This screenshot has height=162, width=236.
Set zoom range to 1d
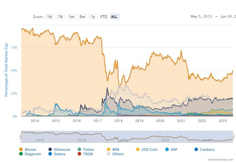49,17
